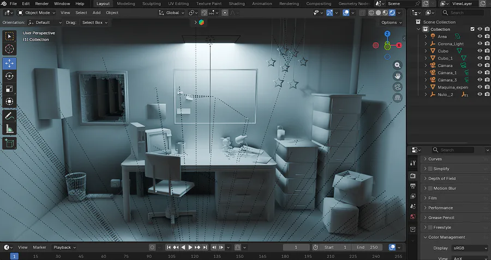Hide Cámara_3 in viewport
Image resolution: width=491 pixels, height=260 pixels.
tap(480, 80)
